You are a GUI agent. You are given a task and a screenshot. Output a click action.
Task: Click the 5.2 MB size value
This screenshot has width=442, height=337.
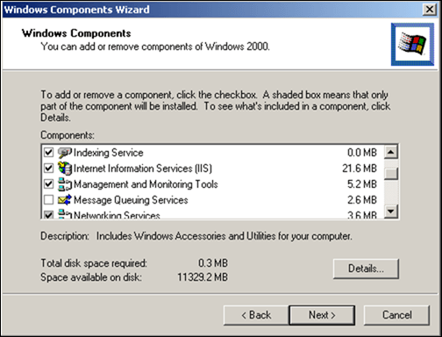pos(362,184)
